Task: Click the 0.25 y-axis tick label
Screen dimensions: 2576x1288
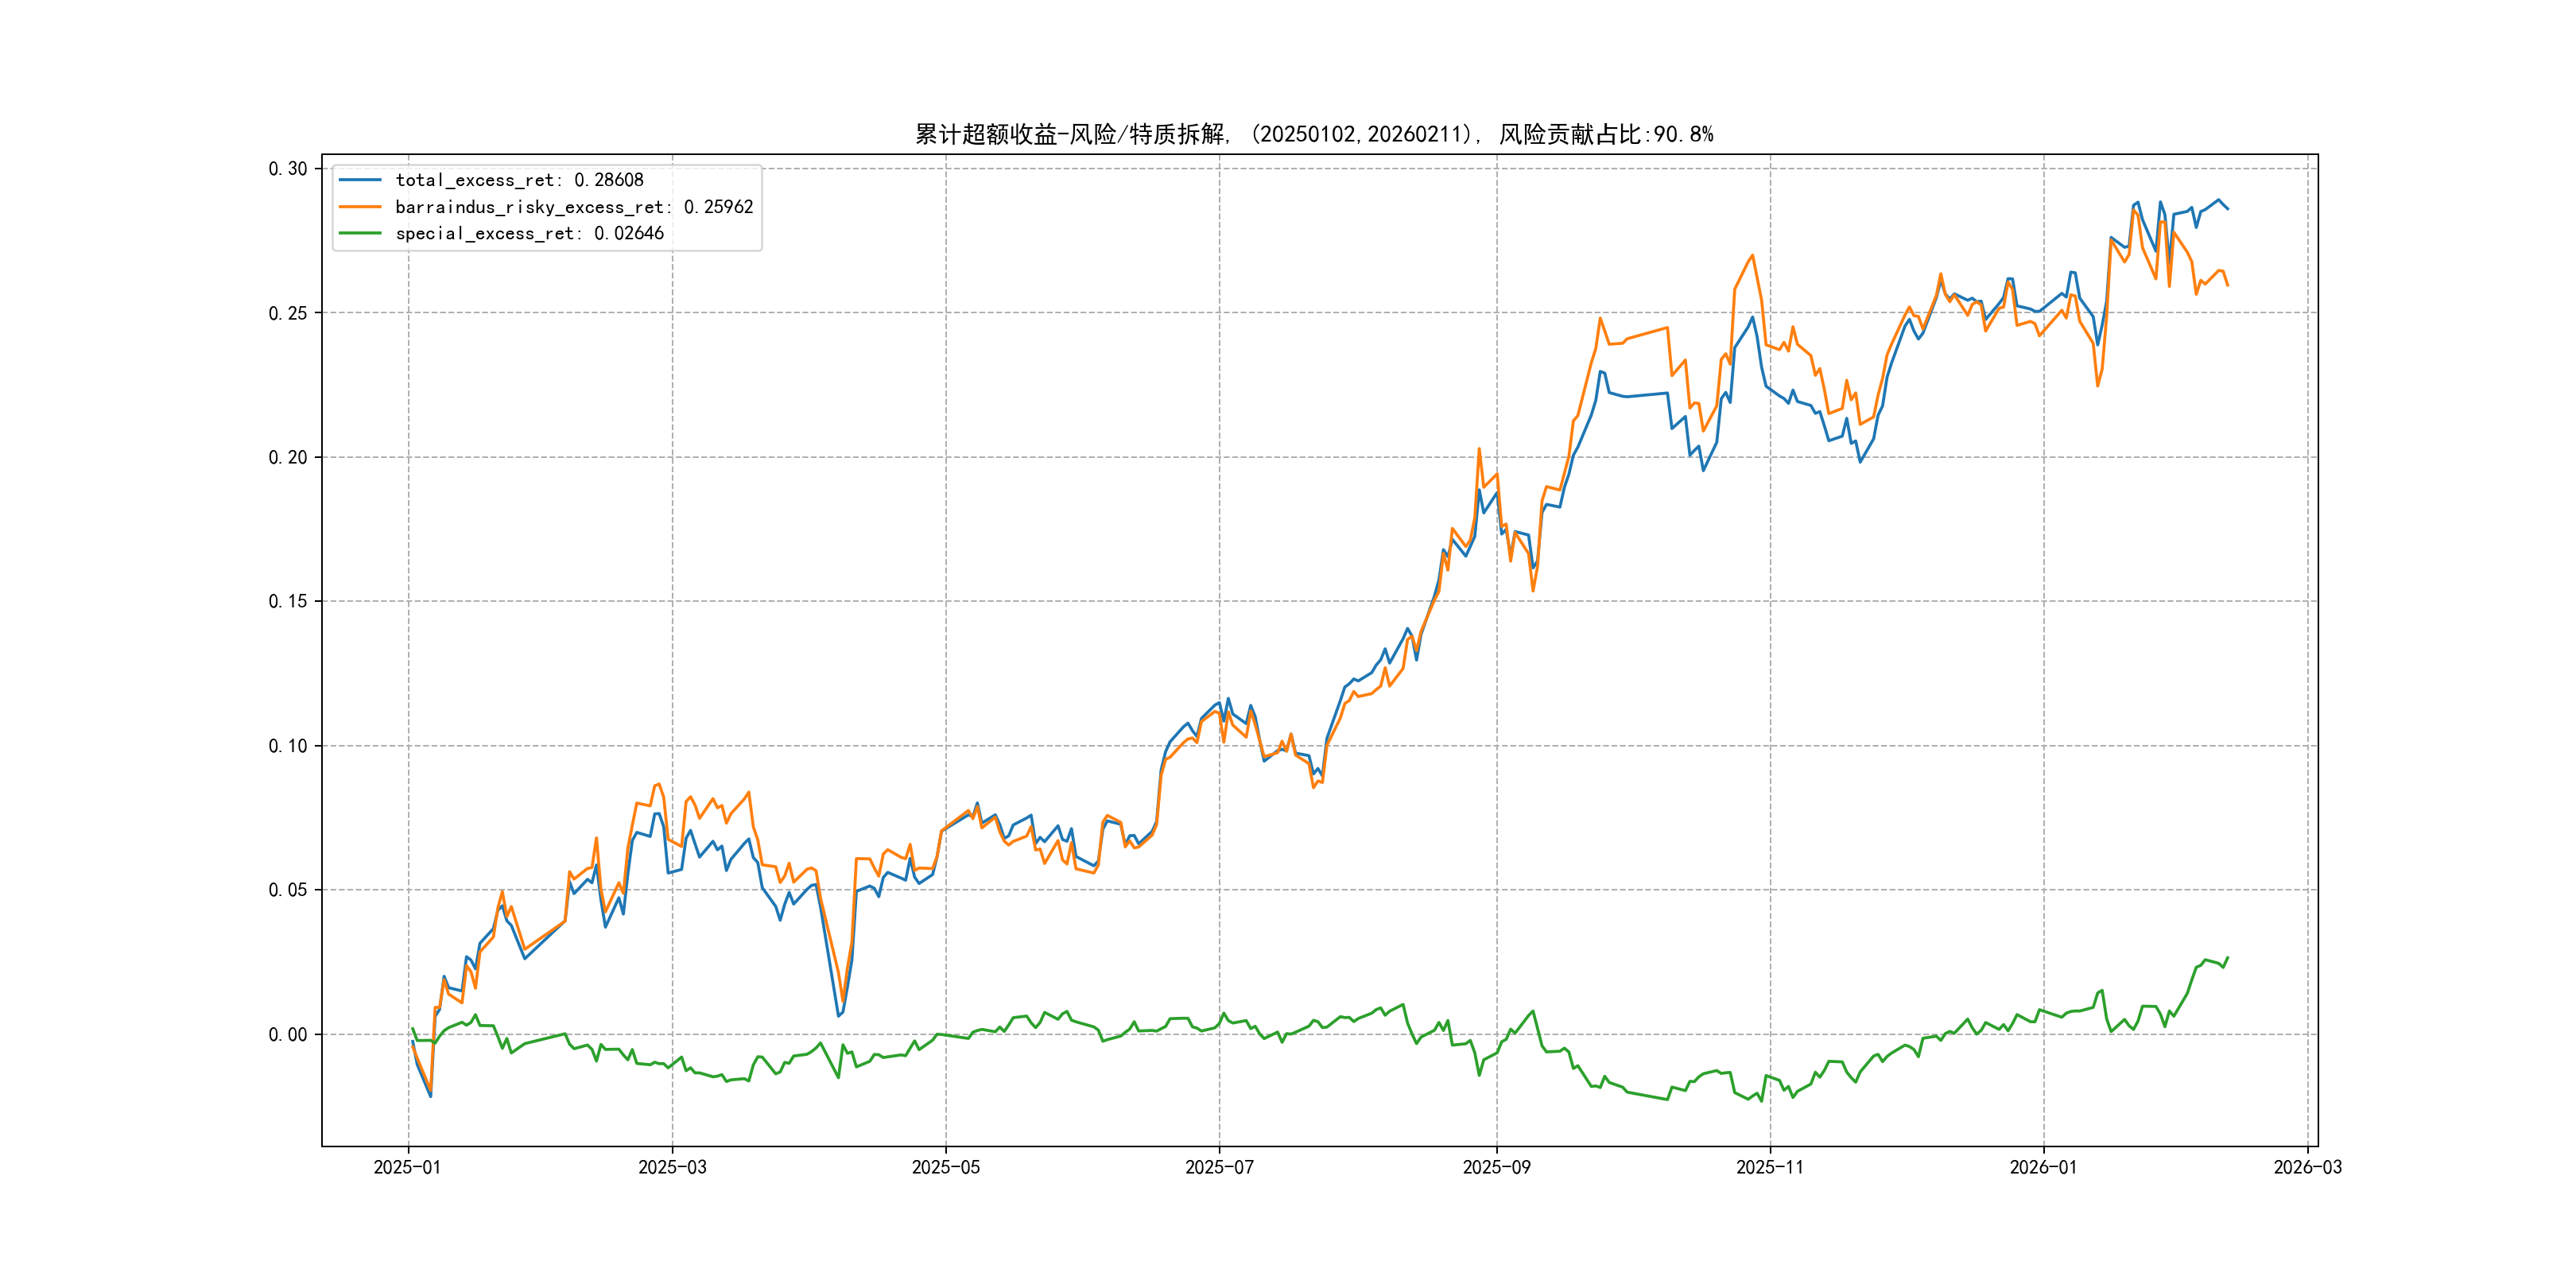Action: pos(287,313)
